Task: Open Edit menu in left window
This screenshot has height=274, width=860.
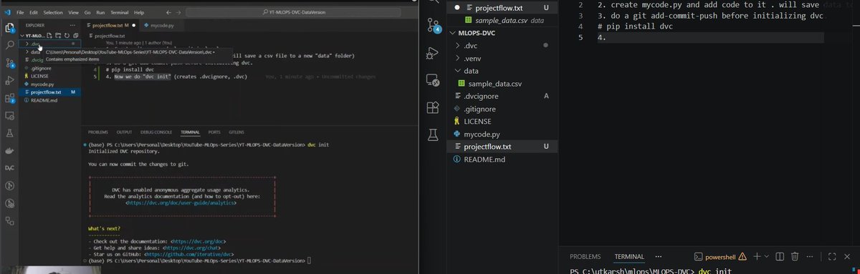Action: tap(33, 13)
